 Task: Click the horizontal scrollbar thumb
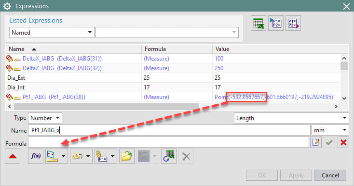pos(106,106)
